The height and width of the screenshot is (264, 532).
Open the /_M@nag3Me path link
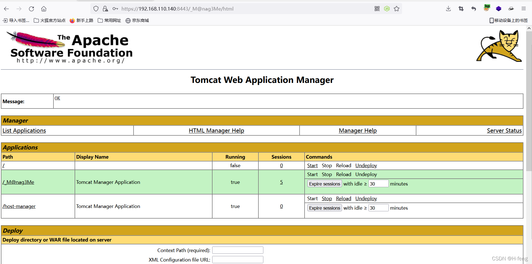(18, 182)
